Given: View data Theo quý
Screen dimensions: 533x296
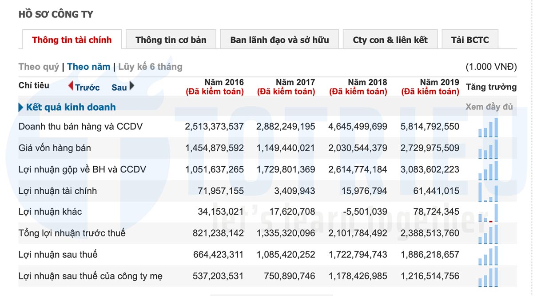Looking at the screenshot, I should pyautogui.click(x=39, y=67).
